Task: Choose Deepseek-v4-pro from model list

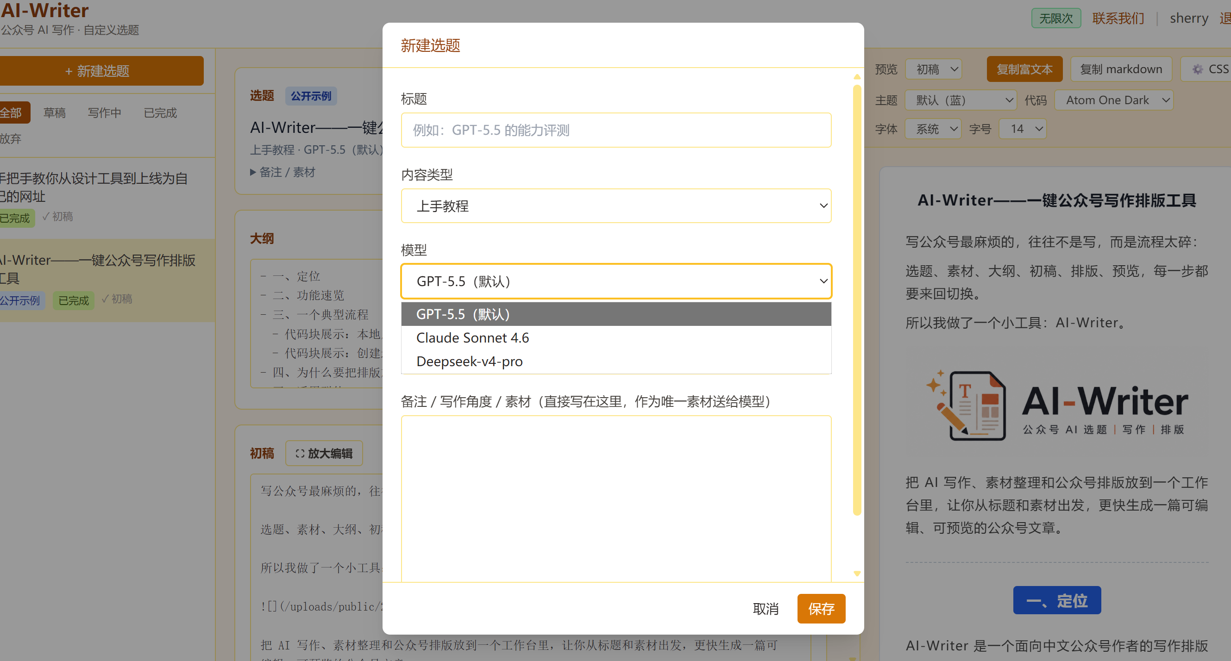Action: (x=616, y=362)
